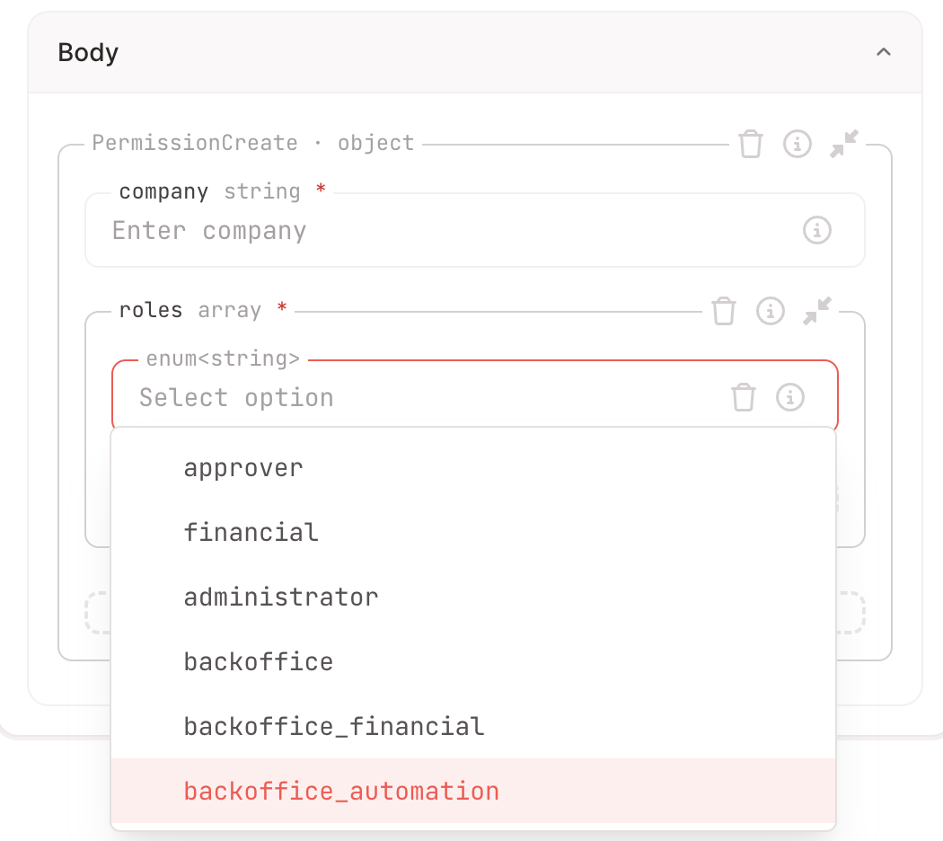
Task: Choose the approver role option
Action: tap(243, 467)
